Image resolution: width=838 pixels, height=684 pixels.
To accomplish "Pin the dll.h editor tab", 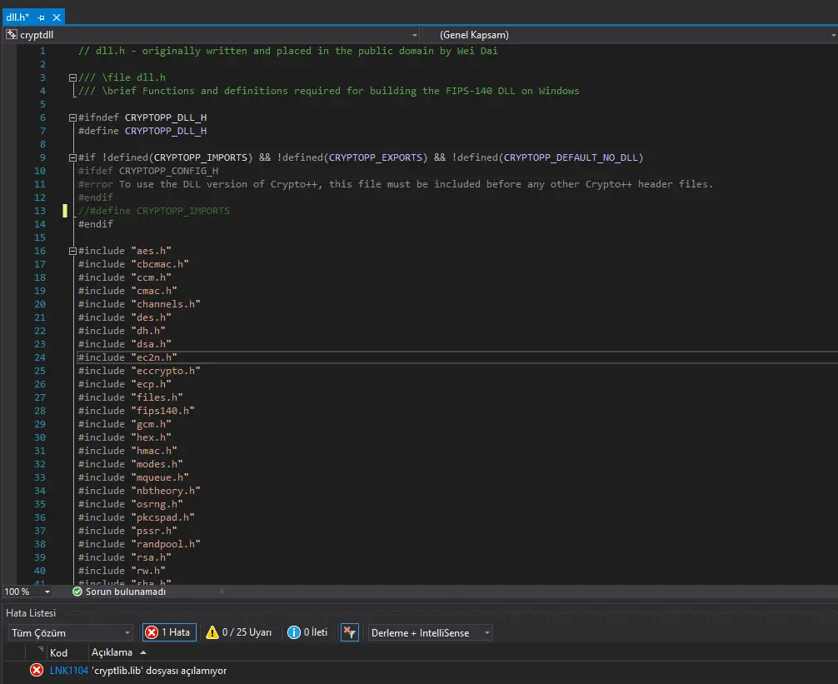I will (42, 17).
